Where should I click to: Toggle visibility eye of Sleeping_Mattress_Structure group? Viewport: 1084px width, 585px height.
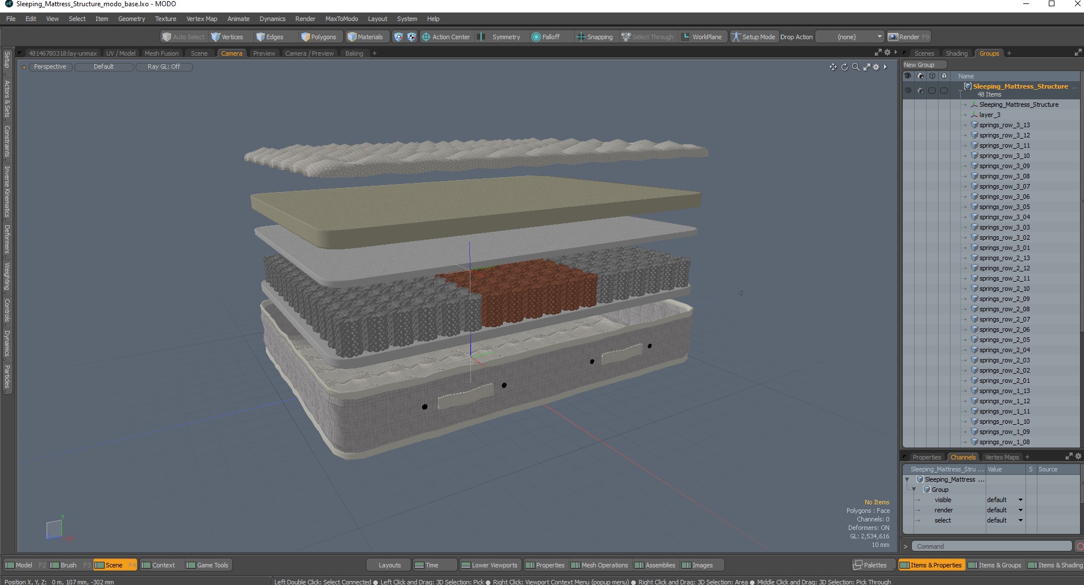tap(908, 90)
